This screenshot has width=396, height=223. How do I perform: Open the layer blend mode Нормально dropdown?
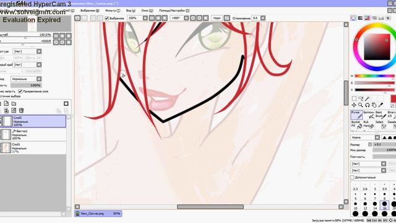pyautogui.click(x=39, y=79)
